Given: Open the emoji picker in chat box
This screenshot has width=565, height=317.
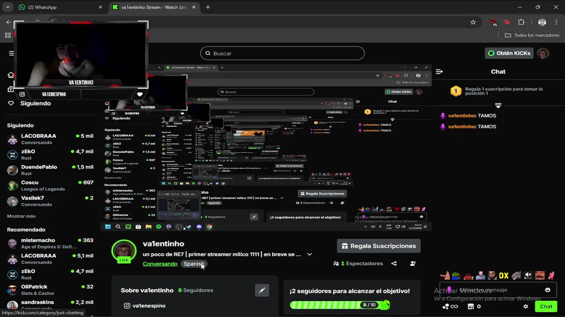Looking at the screenshot, I should (x=548, y=290).
